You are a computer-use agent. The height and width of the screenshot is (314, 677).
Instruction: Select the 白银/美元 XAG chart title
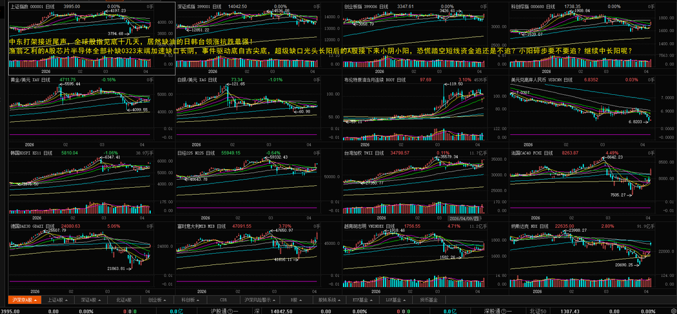pyautogui.click(x=197, y=80)
